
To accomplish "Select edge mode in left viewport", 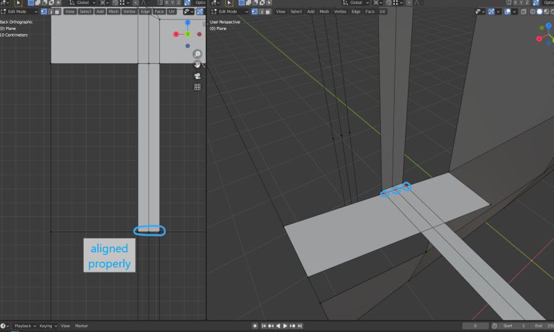I will point(51,12).
